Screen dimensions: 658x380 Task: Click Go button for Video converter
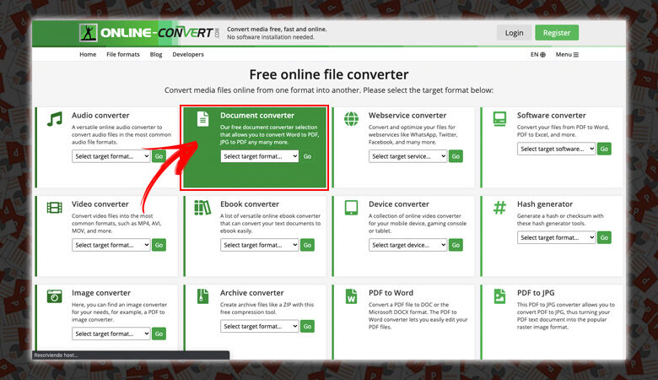159,245
